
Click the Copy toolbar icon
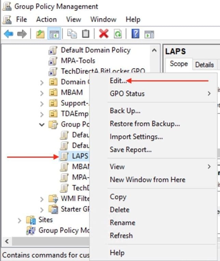point(72,34)
